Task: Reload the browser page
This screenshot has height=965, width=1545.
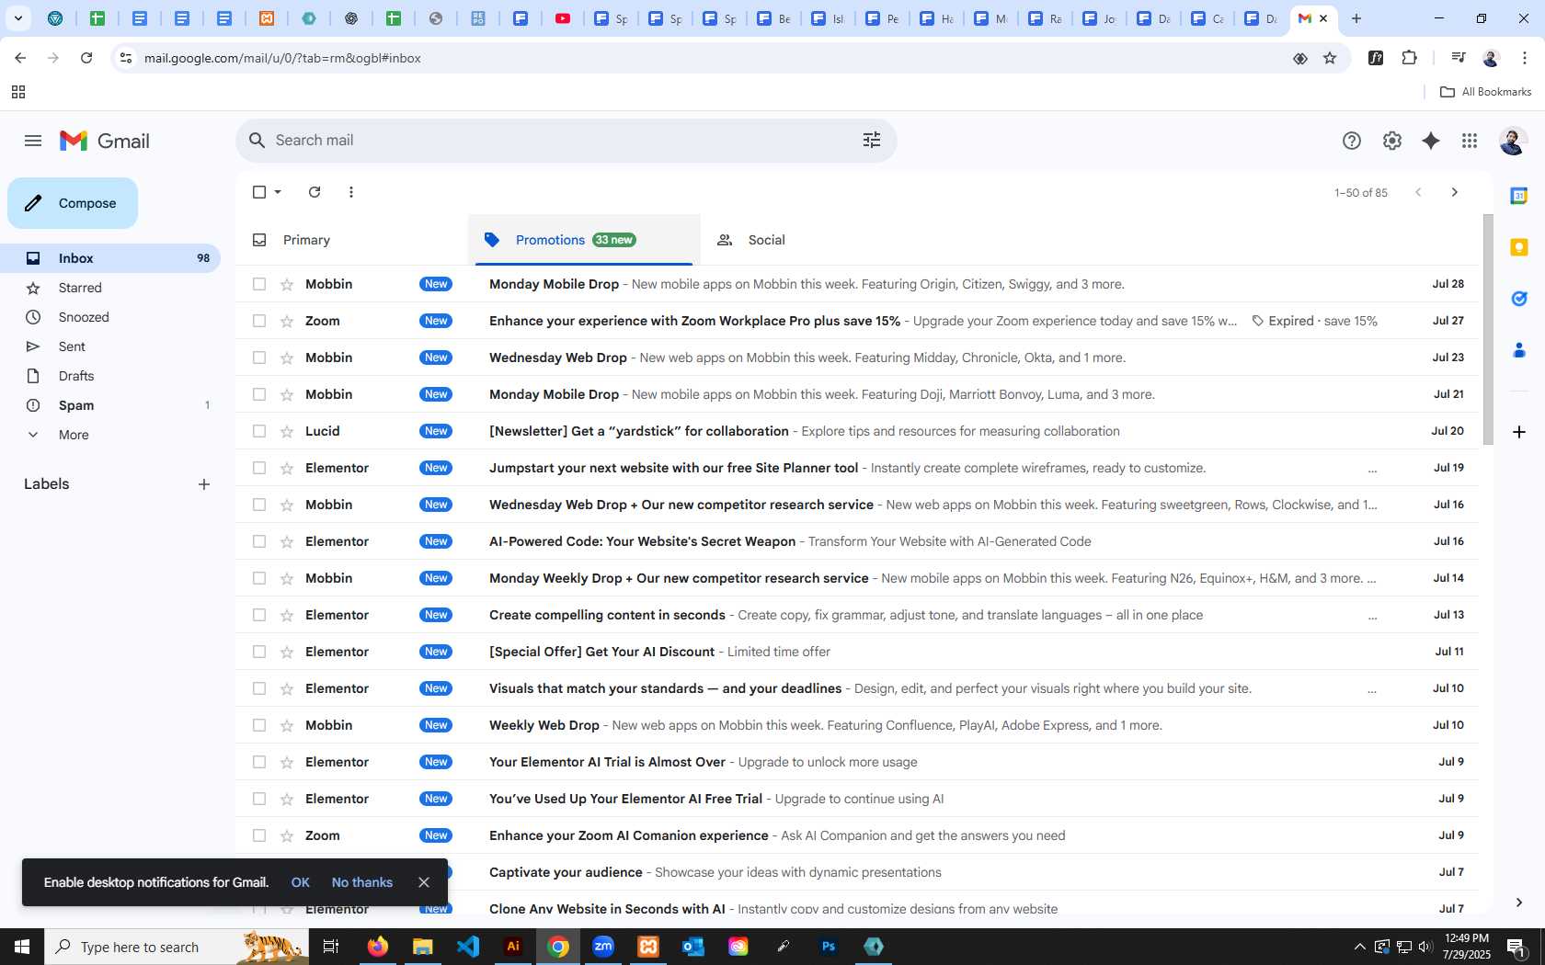Action: point(86,58)
